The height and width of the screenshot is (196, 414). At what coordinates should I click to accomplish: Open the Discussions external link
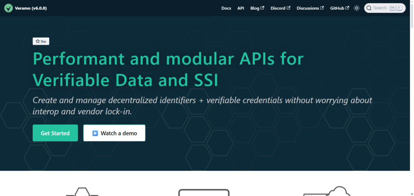[310, 8]
